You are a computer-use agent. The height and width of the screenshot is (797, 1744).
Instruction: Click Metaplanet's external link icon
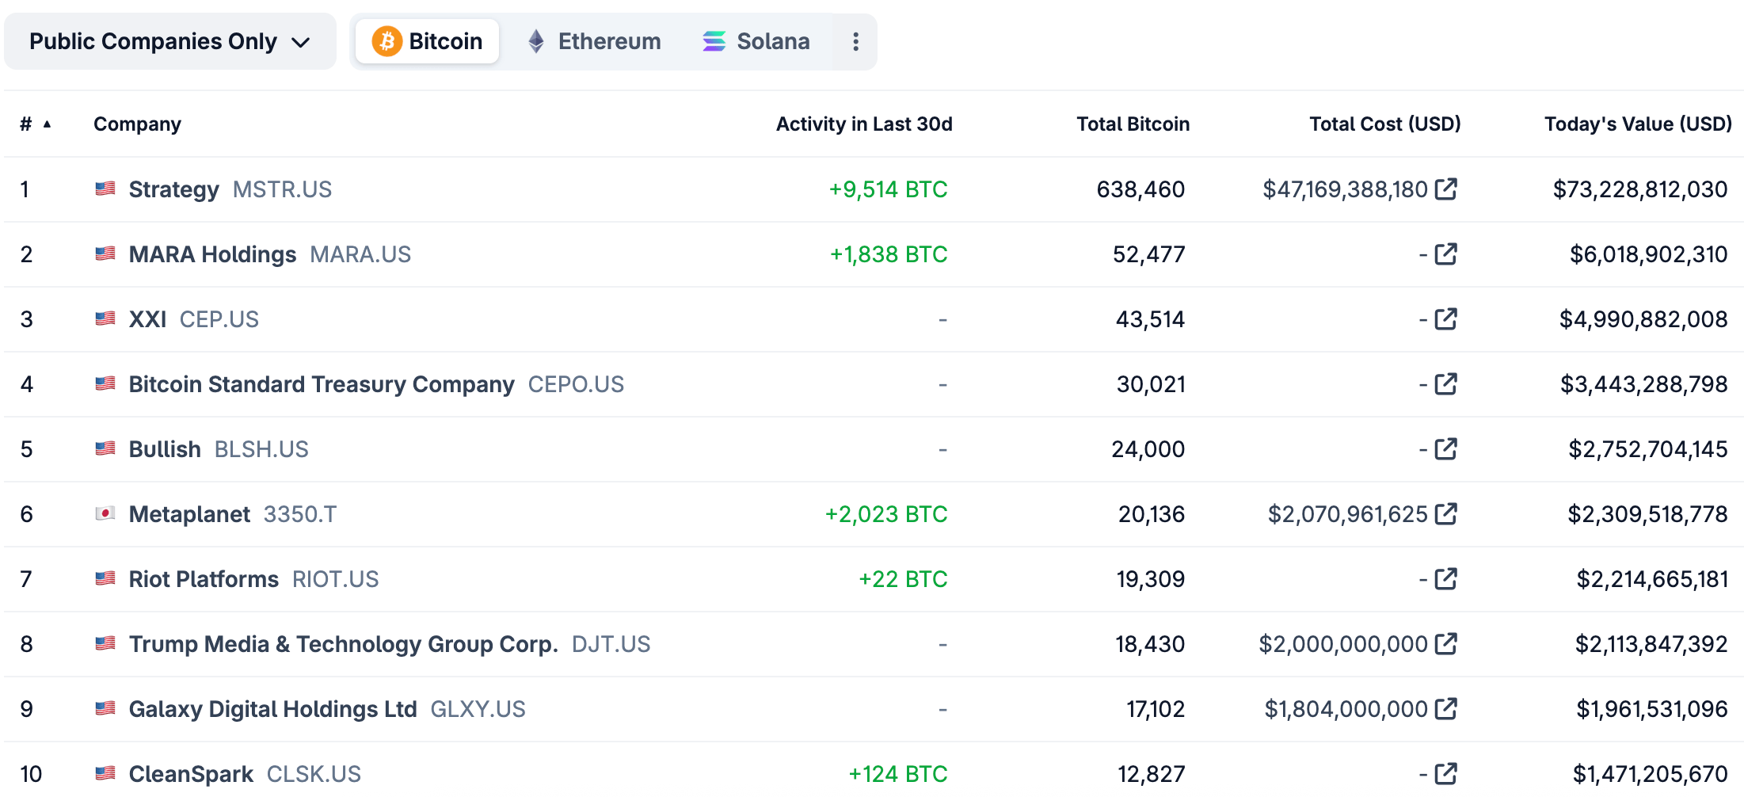1446,513
